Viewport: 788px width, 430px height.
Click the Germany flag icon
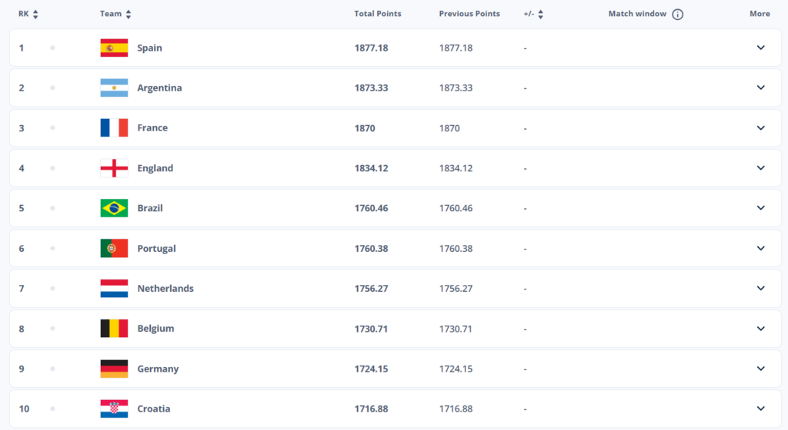click(x=114, y=369)
